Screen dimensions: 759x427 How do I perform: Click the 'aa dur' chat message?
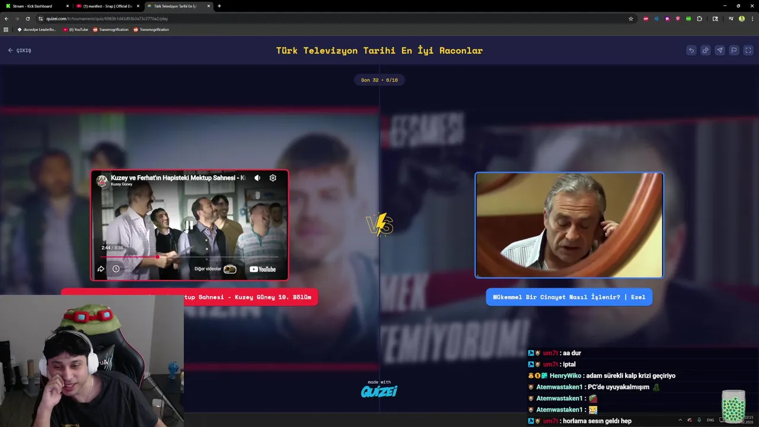(554, 353)
